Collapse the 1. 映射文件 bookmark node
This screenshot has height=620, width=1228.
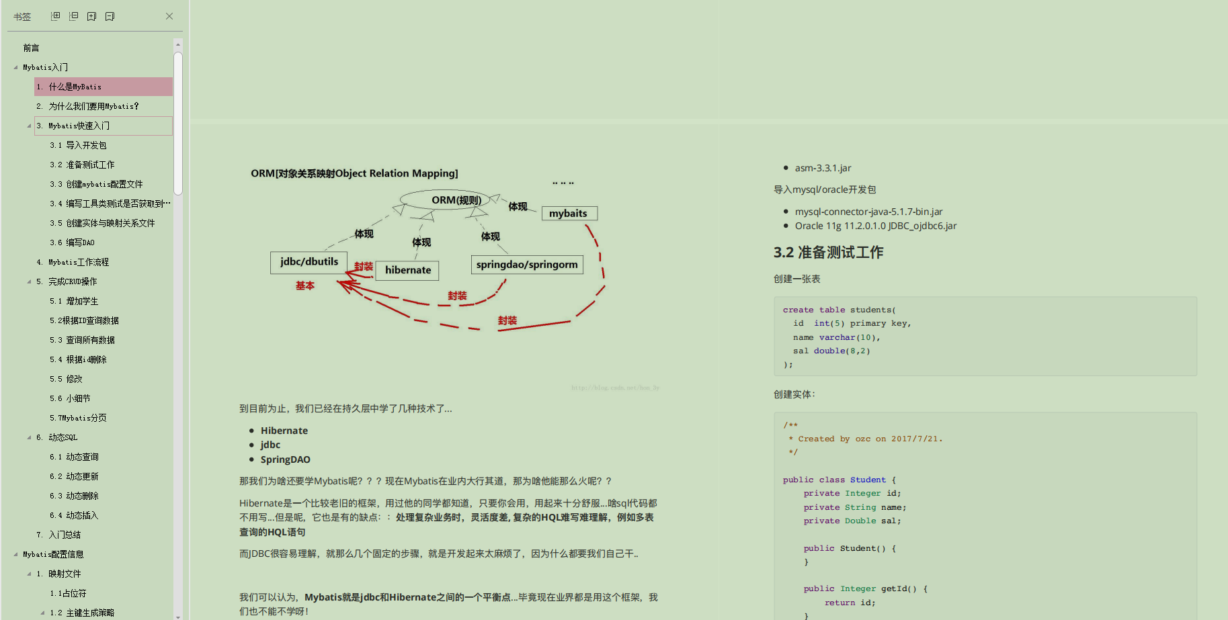29,574
